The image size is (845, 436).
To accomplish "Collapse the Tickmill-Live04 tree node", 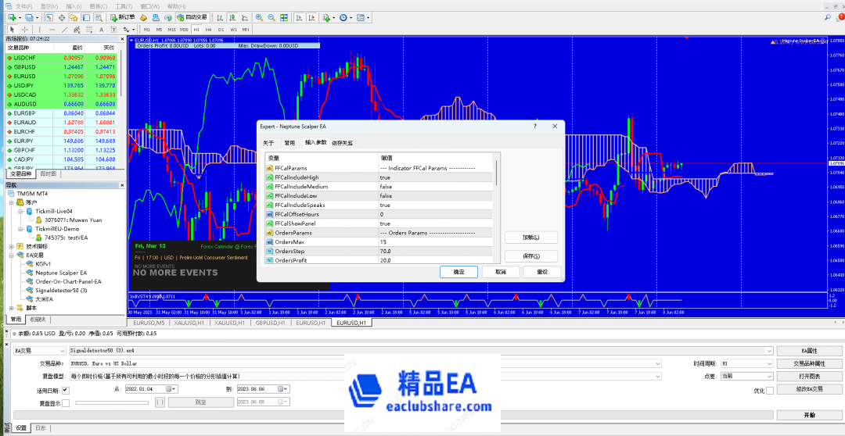I will [20, 211].
